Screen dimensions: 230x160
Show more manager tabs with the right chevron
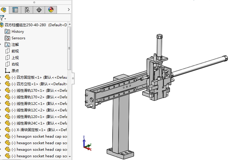(69, 10)
